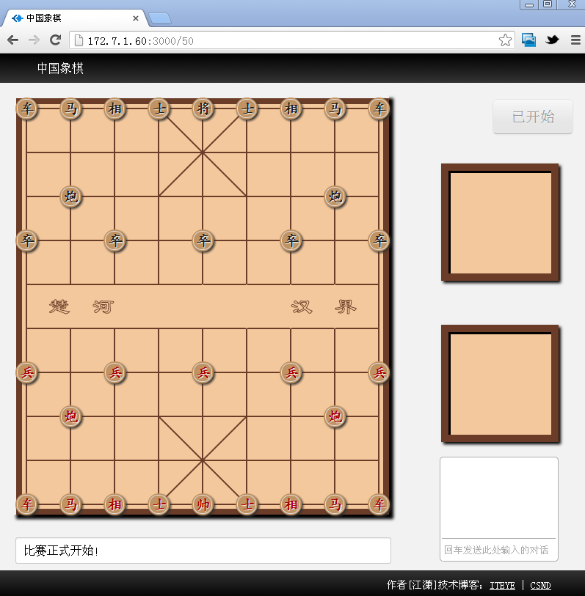The height and width of the screenshot is (596, 585).
Task: Open the CSDN blog link
Action: point(540,585)
